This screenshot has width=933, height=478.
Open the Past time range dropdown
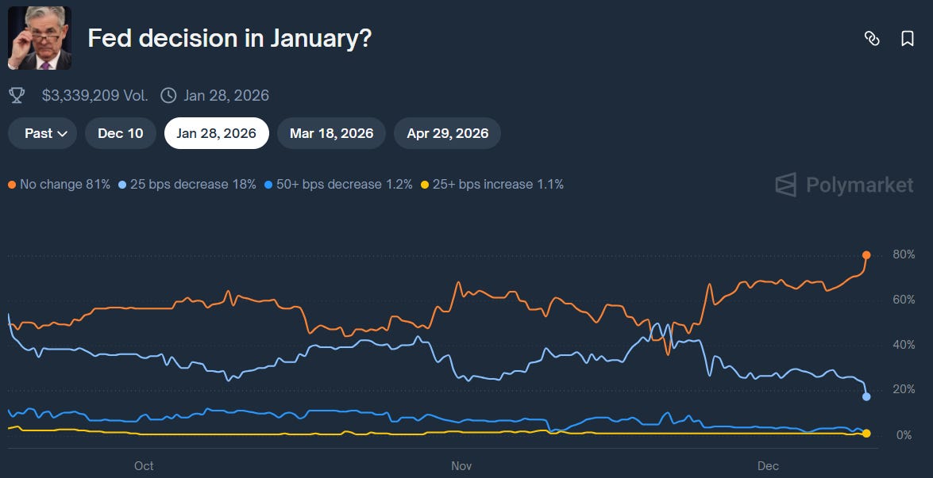tap(41, 133)
